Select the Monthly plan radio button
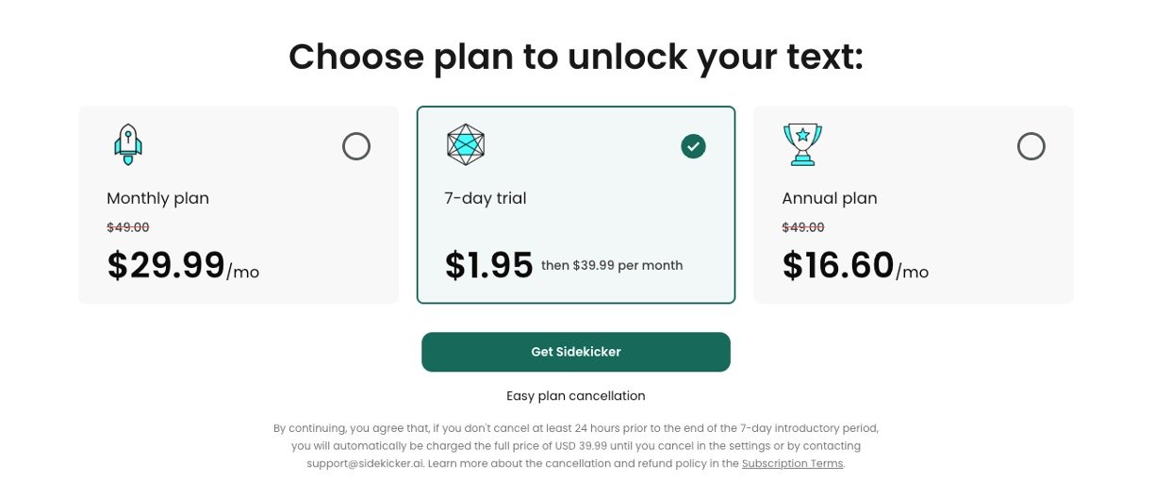Screen dimensions: 1154x498 tap(356, 146)
